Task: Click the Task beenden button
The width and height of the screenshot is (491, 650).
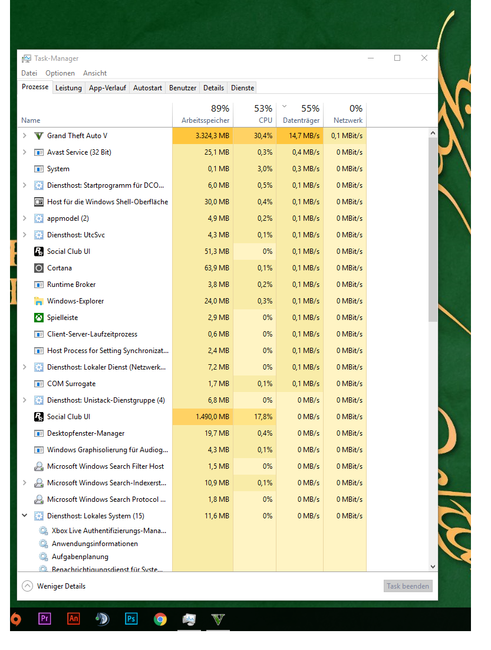Action: click(x=408, y=586)
